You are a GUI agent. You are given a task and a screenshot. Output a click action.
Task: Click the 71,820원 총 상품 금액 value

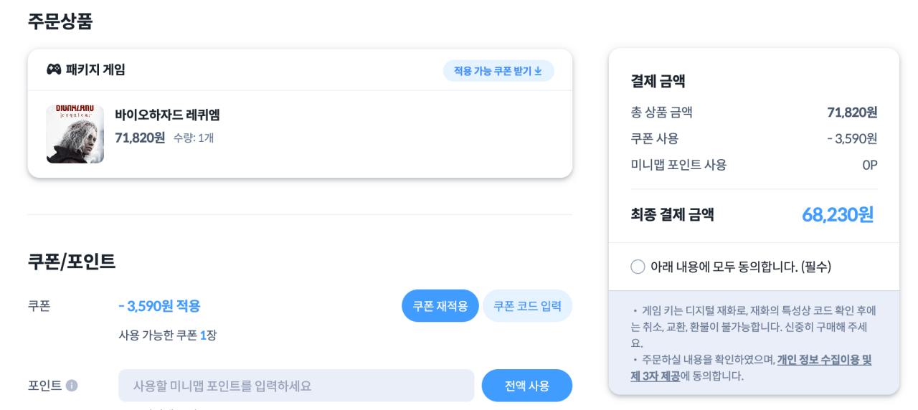851,113
